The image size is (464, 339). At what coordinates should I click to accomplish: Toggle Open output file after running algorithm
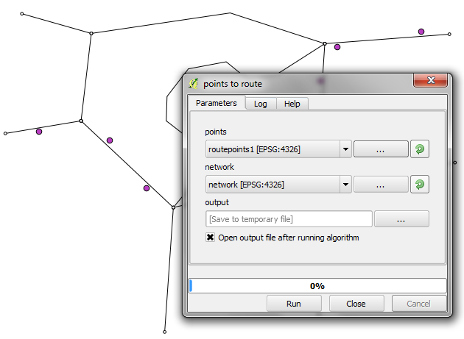211,238
